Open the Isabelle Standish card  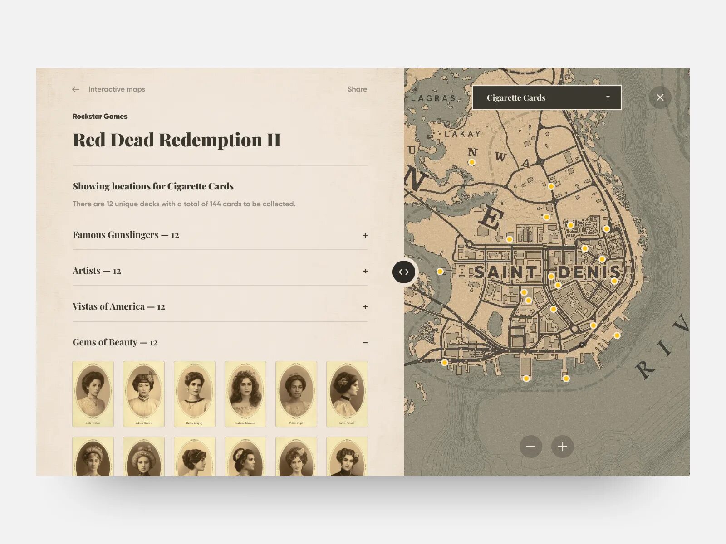click(x=245, y=394)
